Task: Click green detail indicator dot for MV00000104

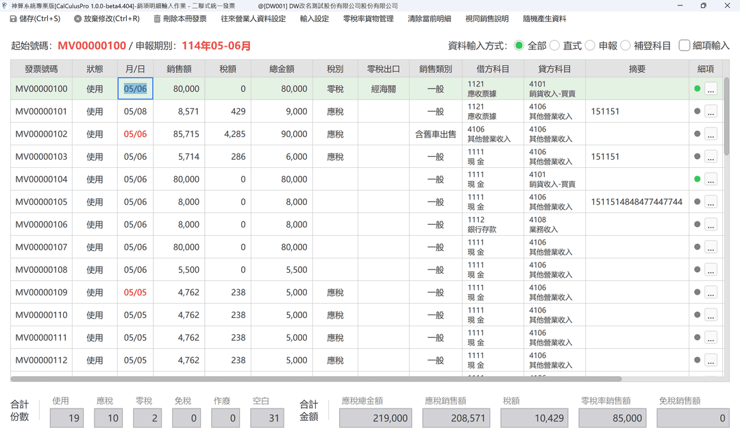Action: point(698,180)
